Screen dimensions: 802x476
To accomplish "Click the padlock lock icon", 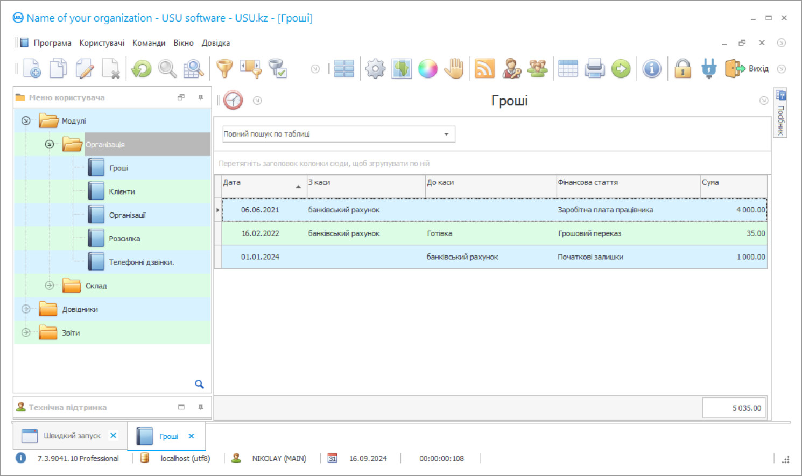I will (x=683, y=69).
